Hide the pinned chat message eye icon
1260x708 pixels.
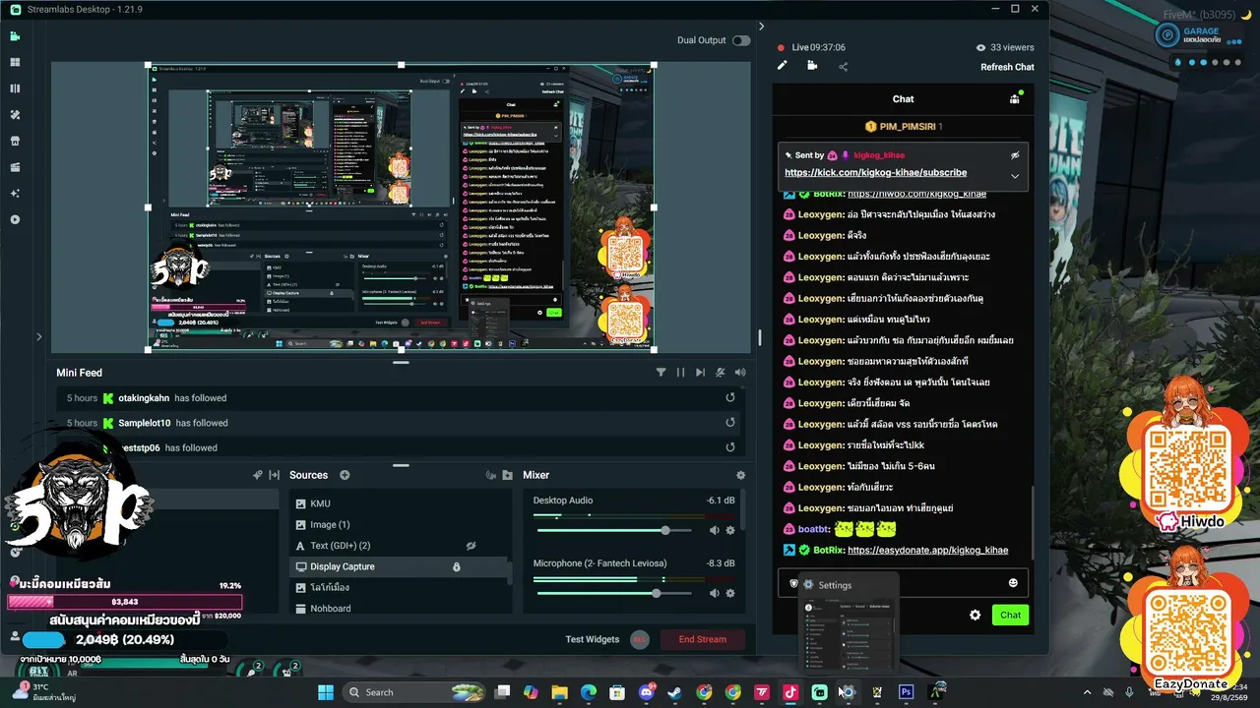tap(1015, 155)
